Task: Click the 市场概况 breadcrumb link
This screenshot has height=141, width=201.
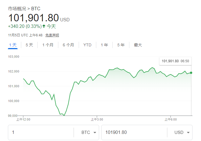Action: (17, 9)
